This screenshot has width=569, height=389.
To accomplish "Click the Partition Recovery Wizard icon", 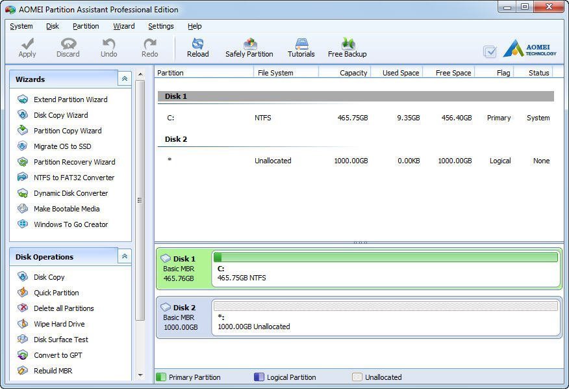I will pyautogui.click(x=23, y=162).
